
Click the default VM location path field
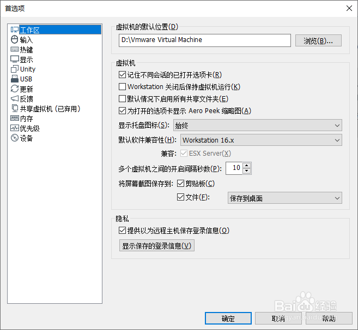[205, 40]
